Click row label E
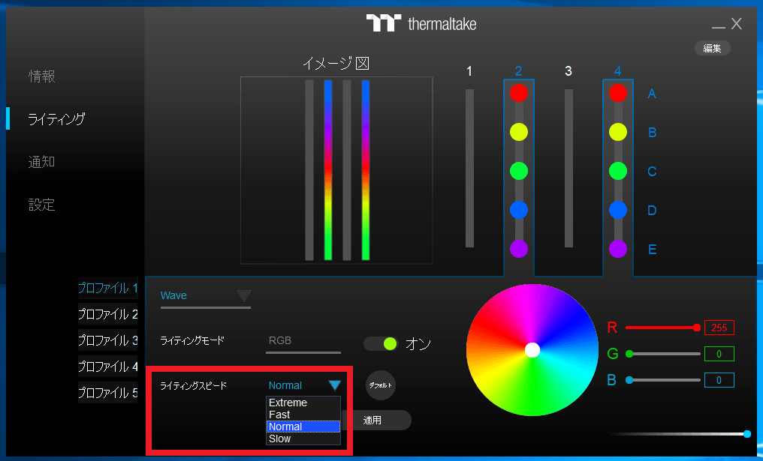Screen dimensions: 763x461 [652, 250]
